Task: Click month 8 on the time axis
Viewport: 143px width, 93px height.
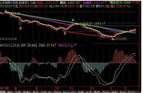Action: (x=16, y=88)
